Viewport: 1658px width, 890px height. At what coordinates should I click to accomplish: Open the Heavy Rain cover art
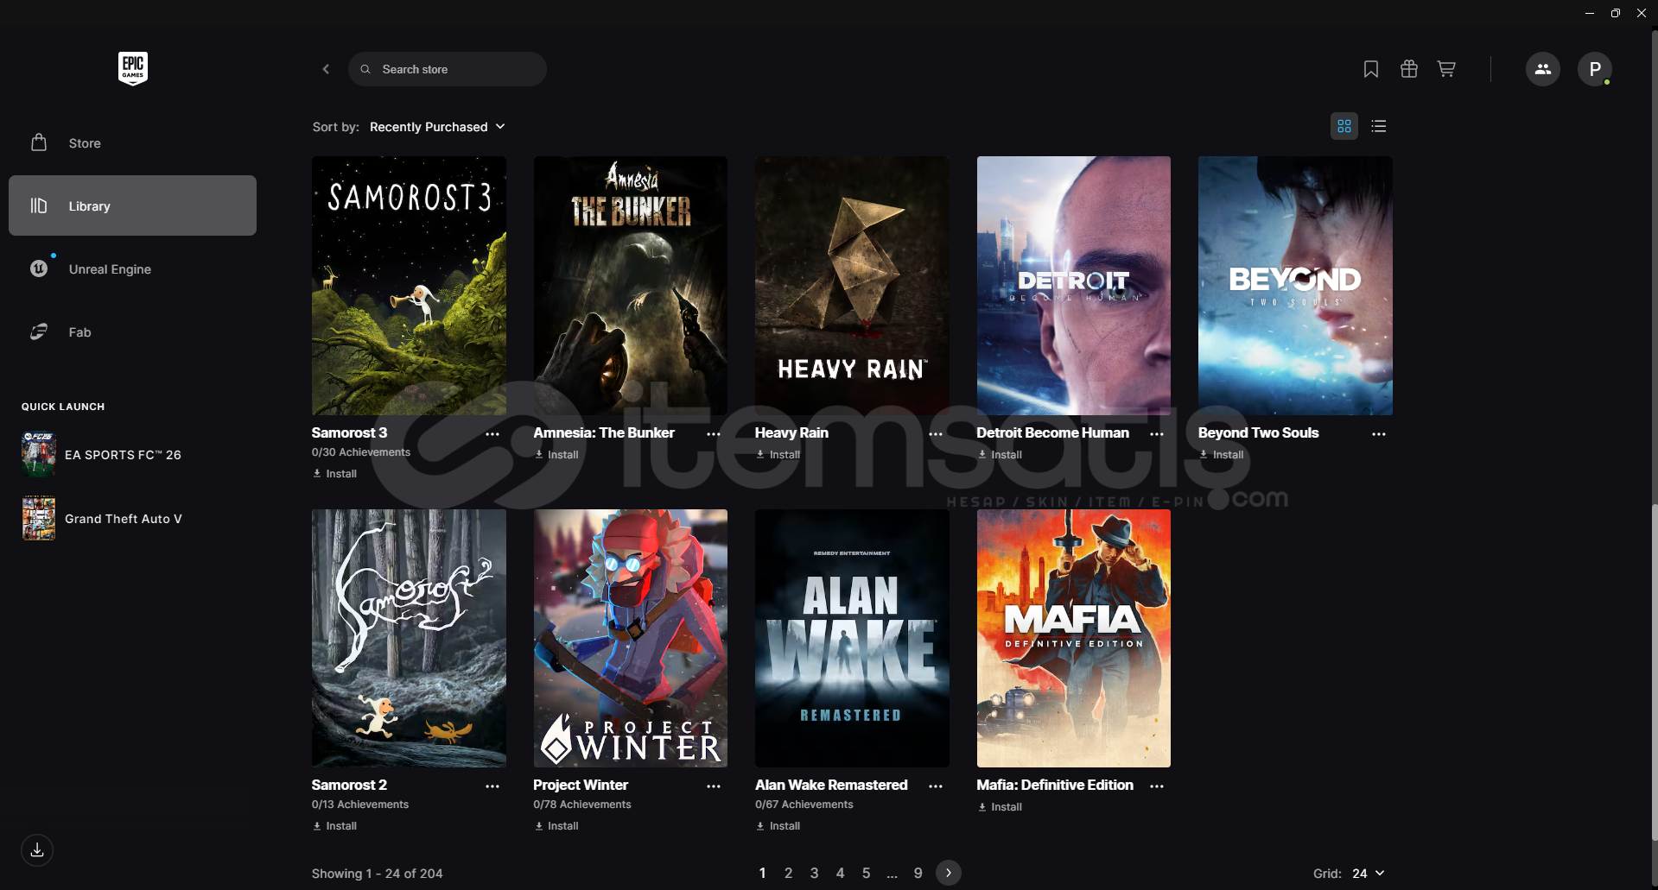tap(852, 286)
